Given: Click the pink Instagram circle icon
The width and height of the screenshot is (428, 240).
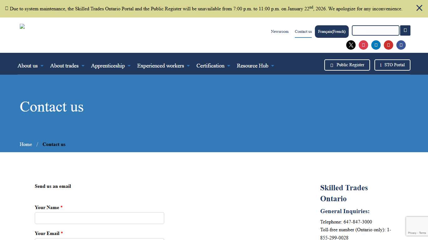Looking at the screenshot, I should pyautogui.click(x=363, y=45).
